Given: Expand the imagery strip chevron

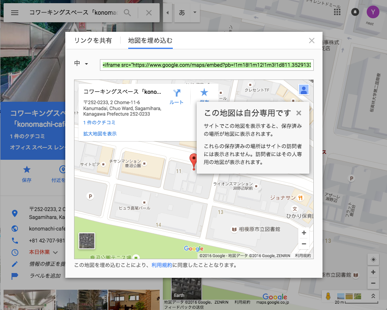Looking at the screenshot, I should click(373, 296).
